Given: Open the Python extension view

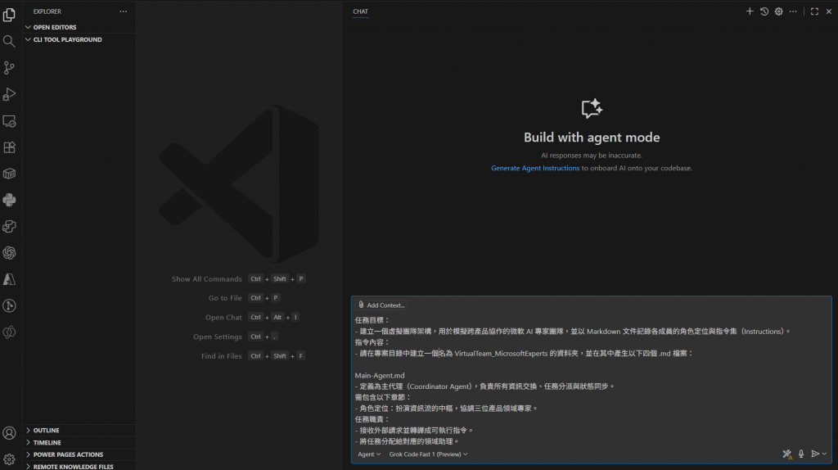Looking at the screenshot, I should point(9,200).
